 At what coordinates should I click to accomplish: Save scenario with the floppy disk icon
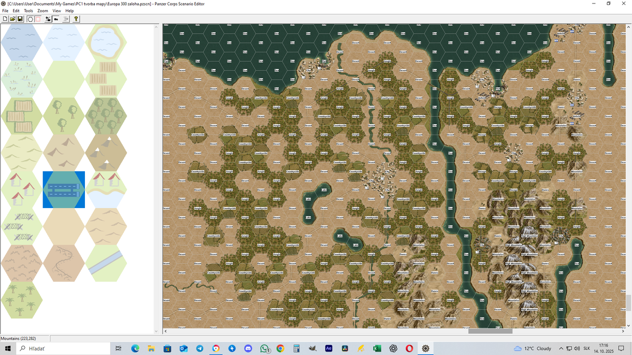click(20, 19)
